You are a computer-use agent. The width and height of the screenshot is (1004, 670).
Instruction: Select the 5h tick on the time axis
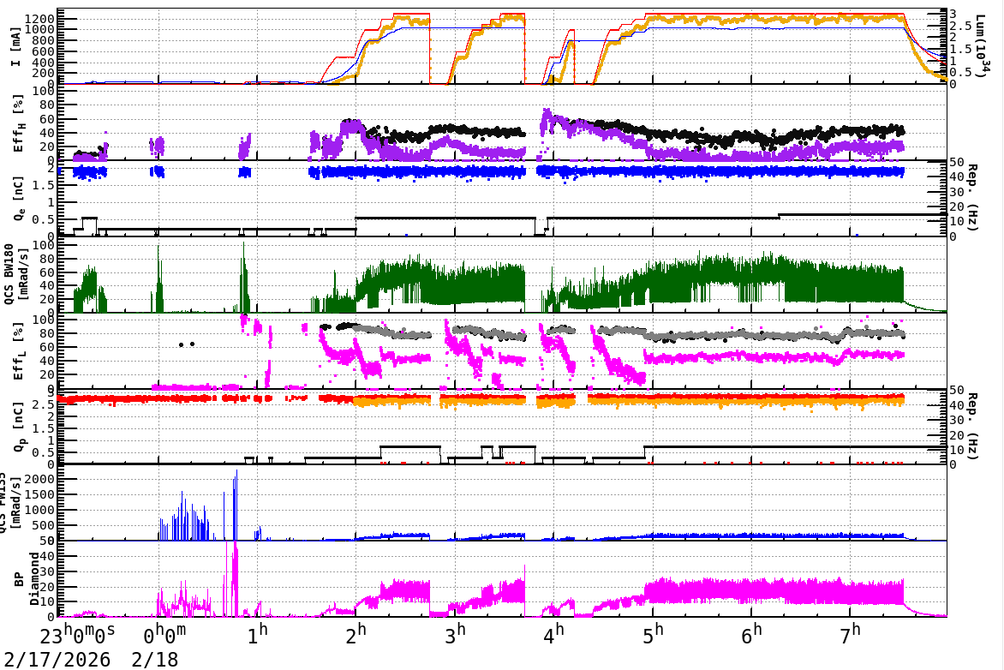[653, 637]
